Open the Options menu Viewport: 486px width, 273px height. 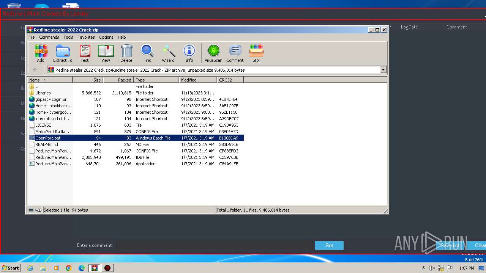[106, 37]
